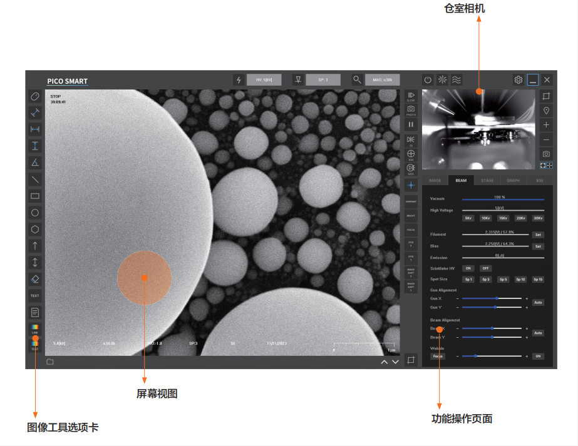Image resolution: width=578 pixels, height=446 pixels.
Task: Open the settings gear
Action: click(x=519, y=79)
